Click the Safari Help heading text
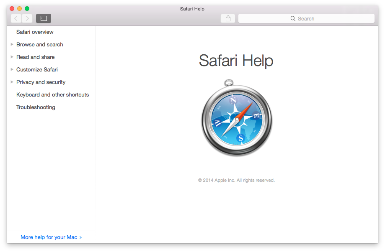385x252 pixels. point(236,61)
